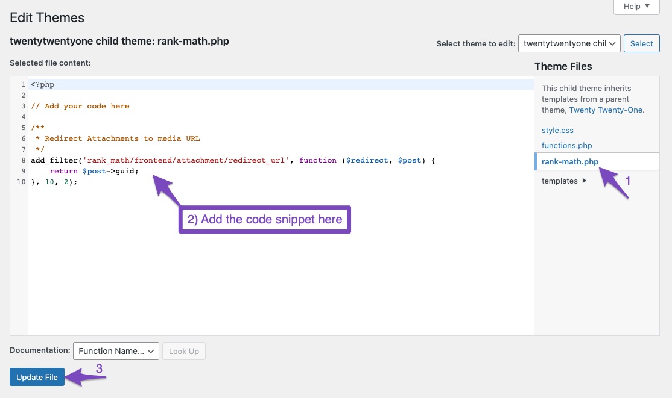Click the '// Add your code here' comment
The image size is (672, 398).
click(x=80, y=106)
